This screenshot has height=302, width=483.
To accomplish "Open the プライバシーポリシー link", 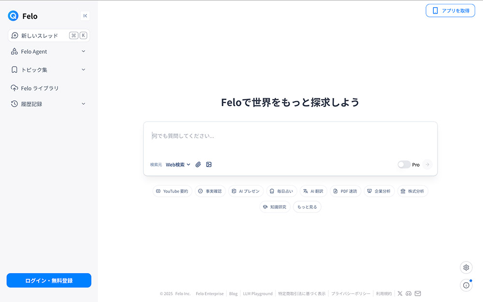I will pos(351,294).
